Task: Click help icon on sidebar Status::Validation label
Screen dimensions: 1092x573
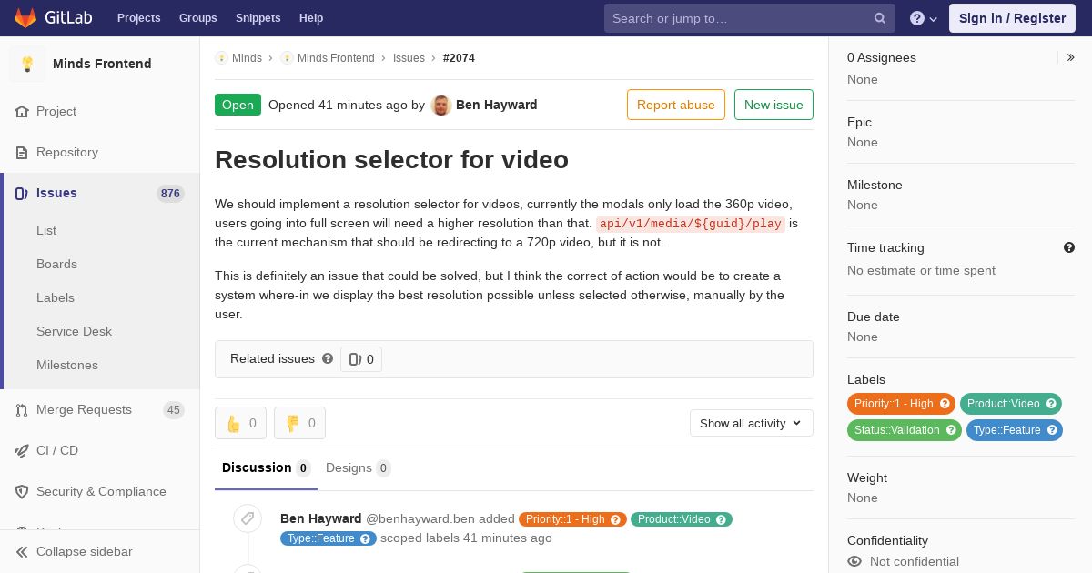Action: coord(951,430)
